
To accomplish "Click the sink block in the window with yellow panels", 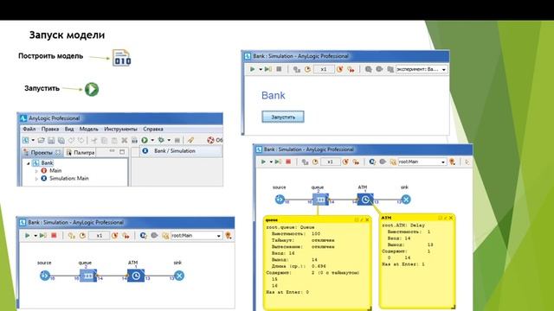I will 406,200.
